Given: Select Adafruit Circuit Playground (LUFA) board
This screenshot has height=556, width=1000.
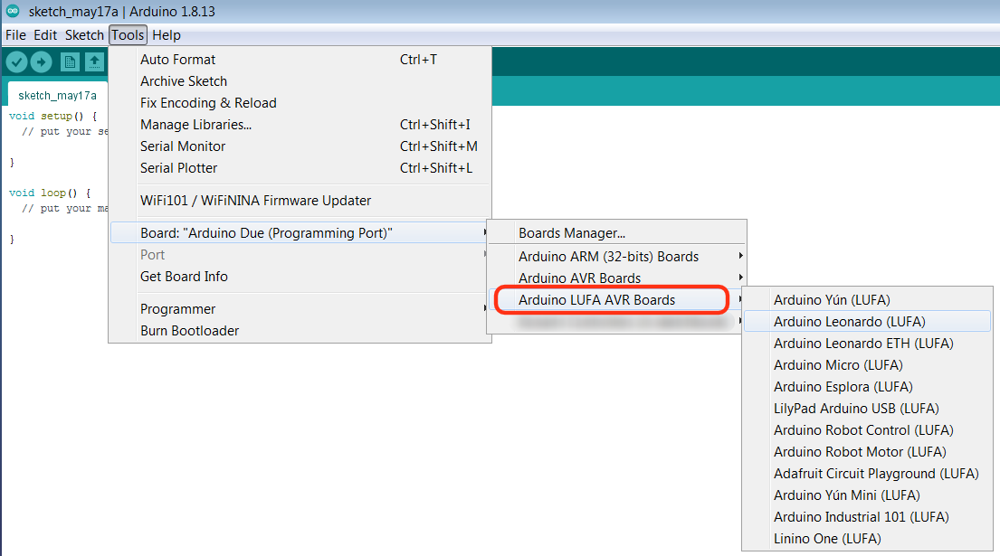Looking at the screenshot, I should (867, 473).
